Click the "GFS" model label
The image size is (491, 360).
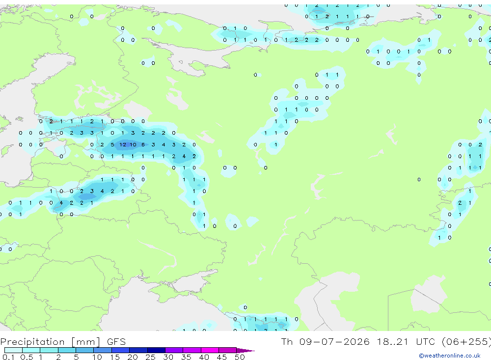pyautogui.click(x=116, y=341)
